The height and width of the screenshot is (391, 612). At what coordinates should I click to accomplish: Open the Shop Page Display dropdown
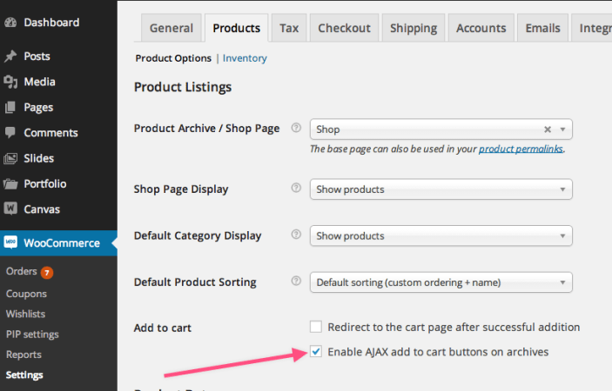pyautogui.click(x=441, y=189)
